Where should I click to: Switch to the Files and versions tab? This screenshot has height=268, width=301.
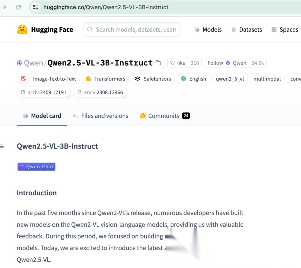(100, 116)
